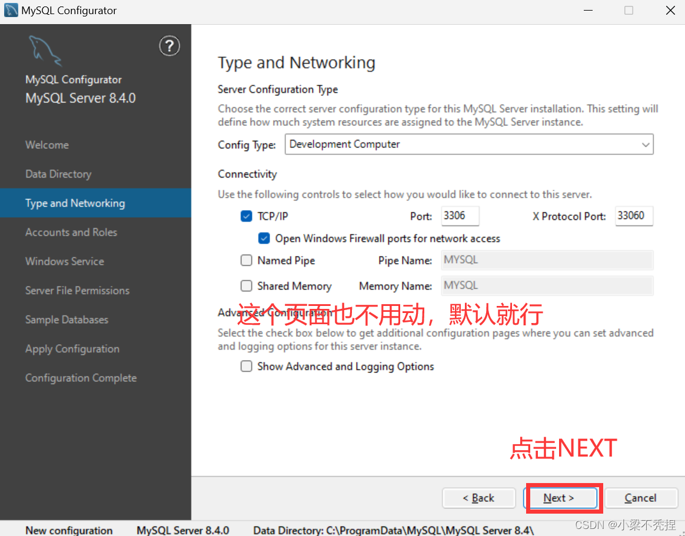The image size is (685, 536).
Task: Check Show Advanced and Logging Options
Action: [247, 366]
